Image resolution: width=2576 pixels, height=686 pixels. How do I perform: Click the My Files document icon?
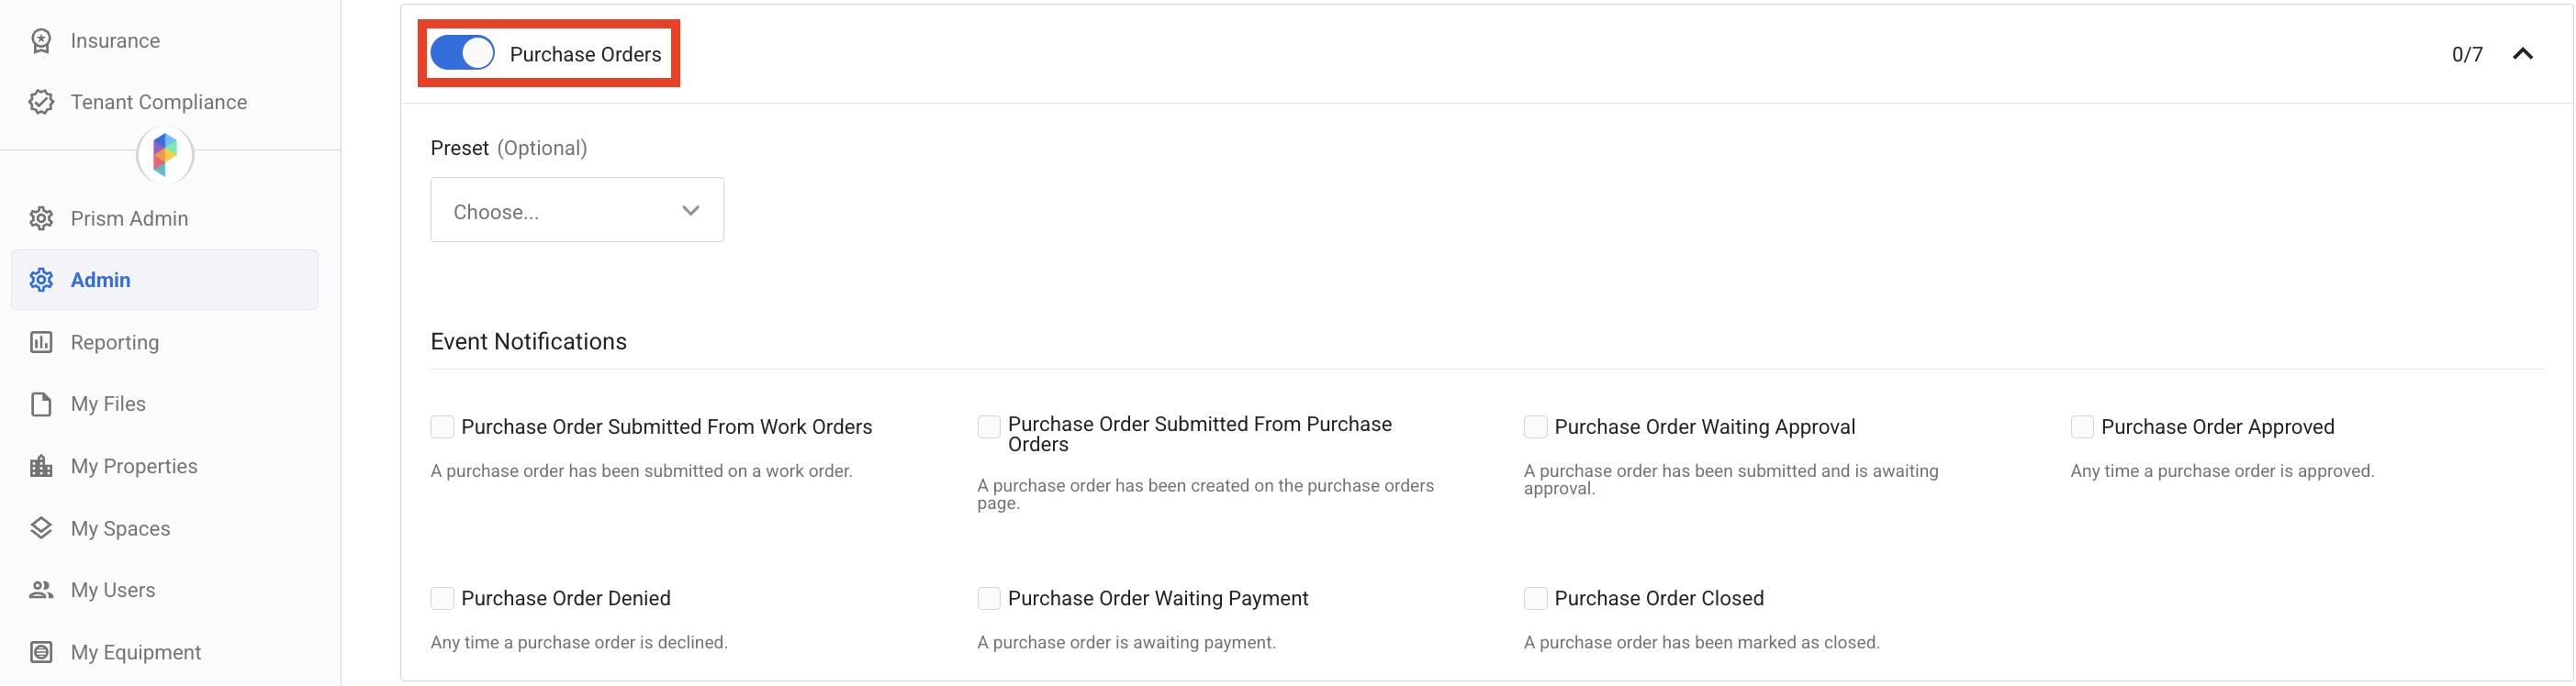click(x=41, y=404)
